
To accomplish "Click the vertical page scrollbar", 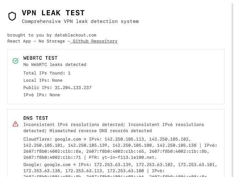I will point(232,88).
